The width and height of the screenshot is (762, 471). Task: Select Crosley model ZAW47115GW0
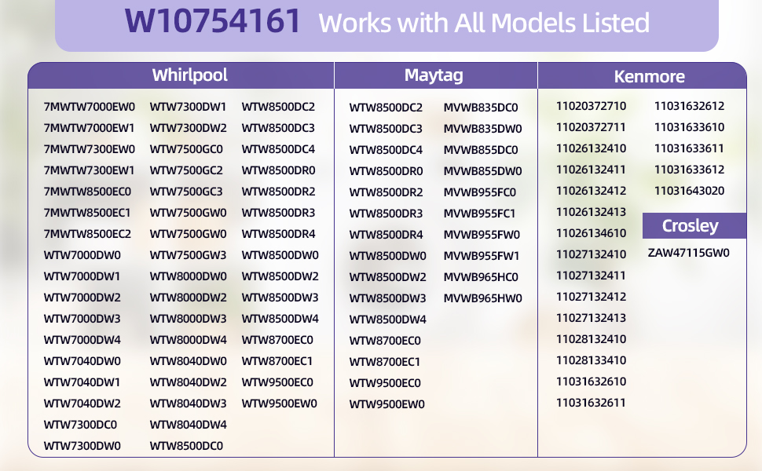pos(689,253)
